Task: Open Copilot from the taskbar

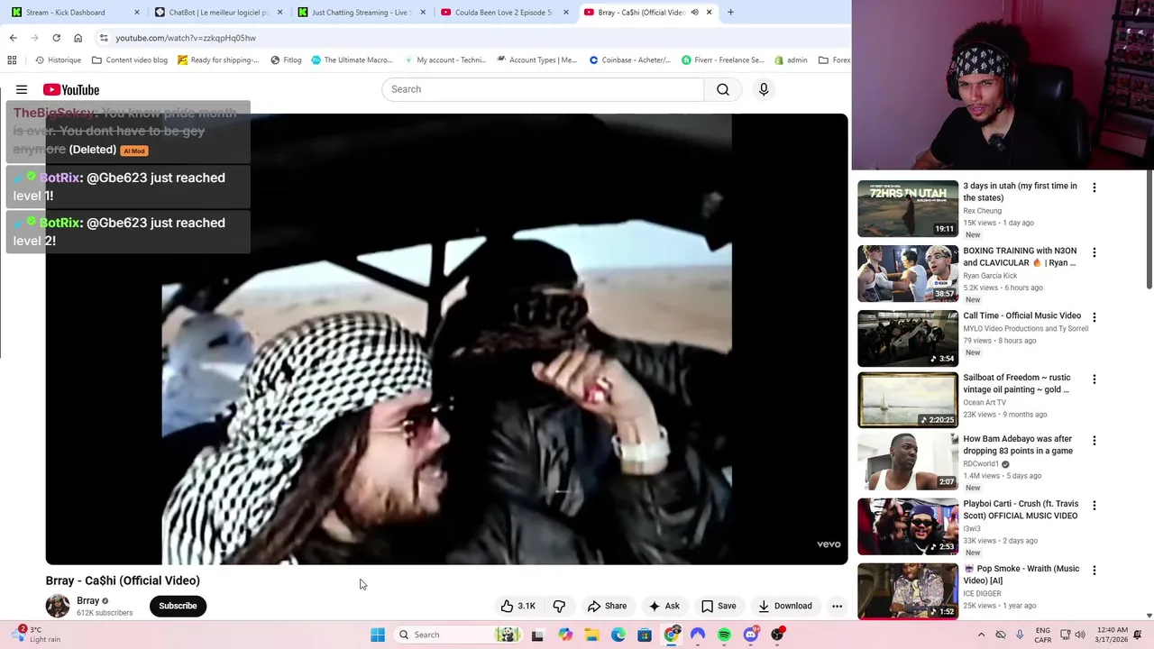Action: coord(565,635)
